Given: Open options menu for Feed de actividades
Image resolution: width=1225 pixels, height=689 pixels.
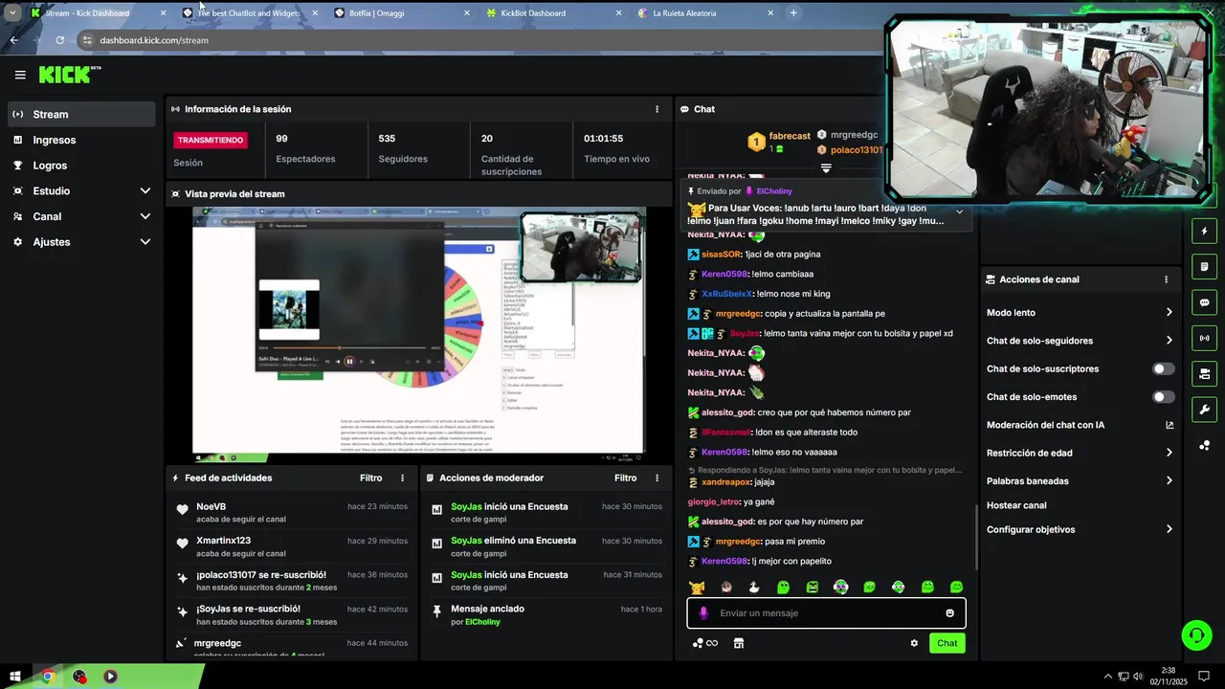Looking at the screenshot, I should click(x=402, y=478).
